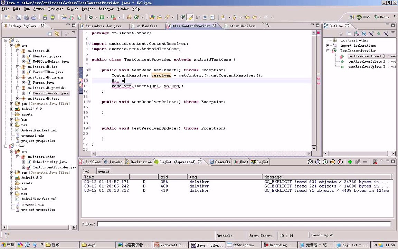Image resolution: width=398 pixels, height=249 pixels.
Task: Open 5554:iphone emulator from taskbar
Action: coord(244,245)
